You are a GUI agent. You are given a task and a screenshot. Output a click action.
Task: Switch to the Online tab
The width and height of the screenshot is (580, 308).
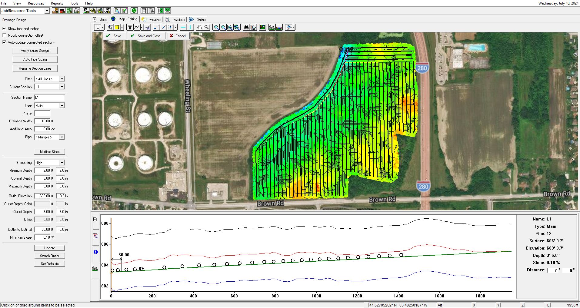[198, 19]
